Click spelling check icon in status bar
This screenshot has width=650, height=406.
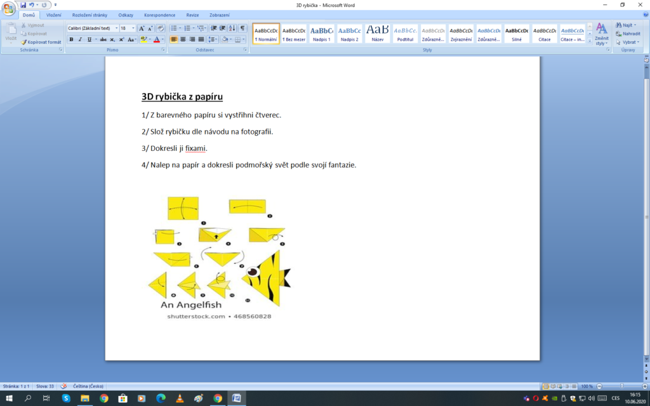pos(63,386)
